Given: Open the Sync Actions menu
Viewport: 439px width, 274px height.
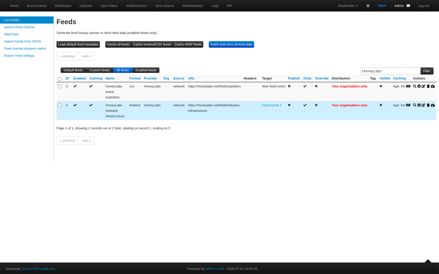Looking at the screenshot, I should pos(165,6).
